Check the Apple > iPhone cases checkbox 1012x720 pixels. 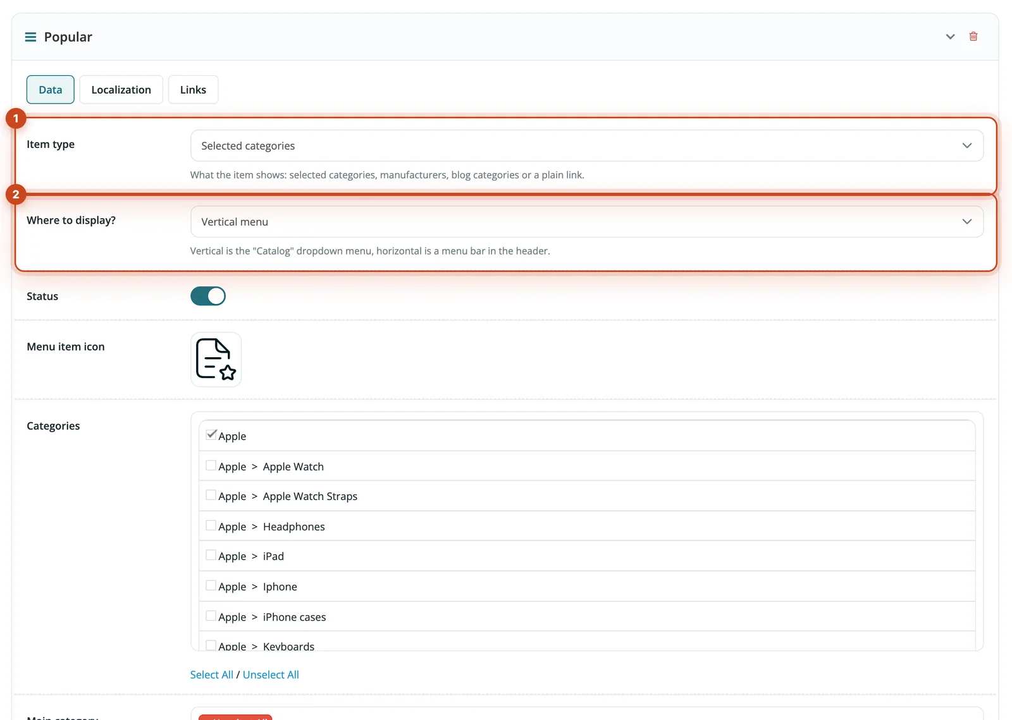click(x=211, y=616)
